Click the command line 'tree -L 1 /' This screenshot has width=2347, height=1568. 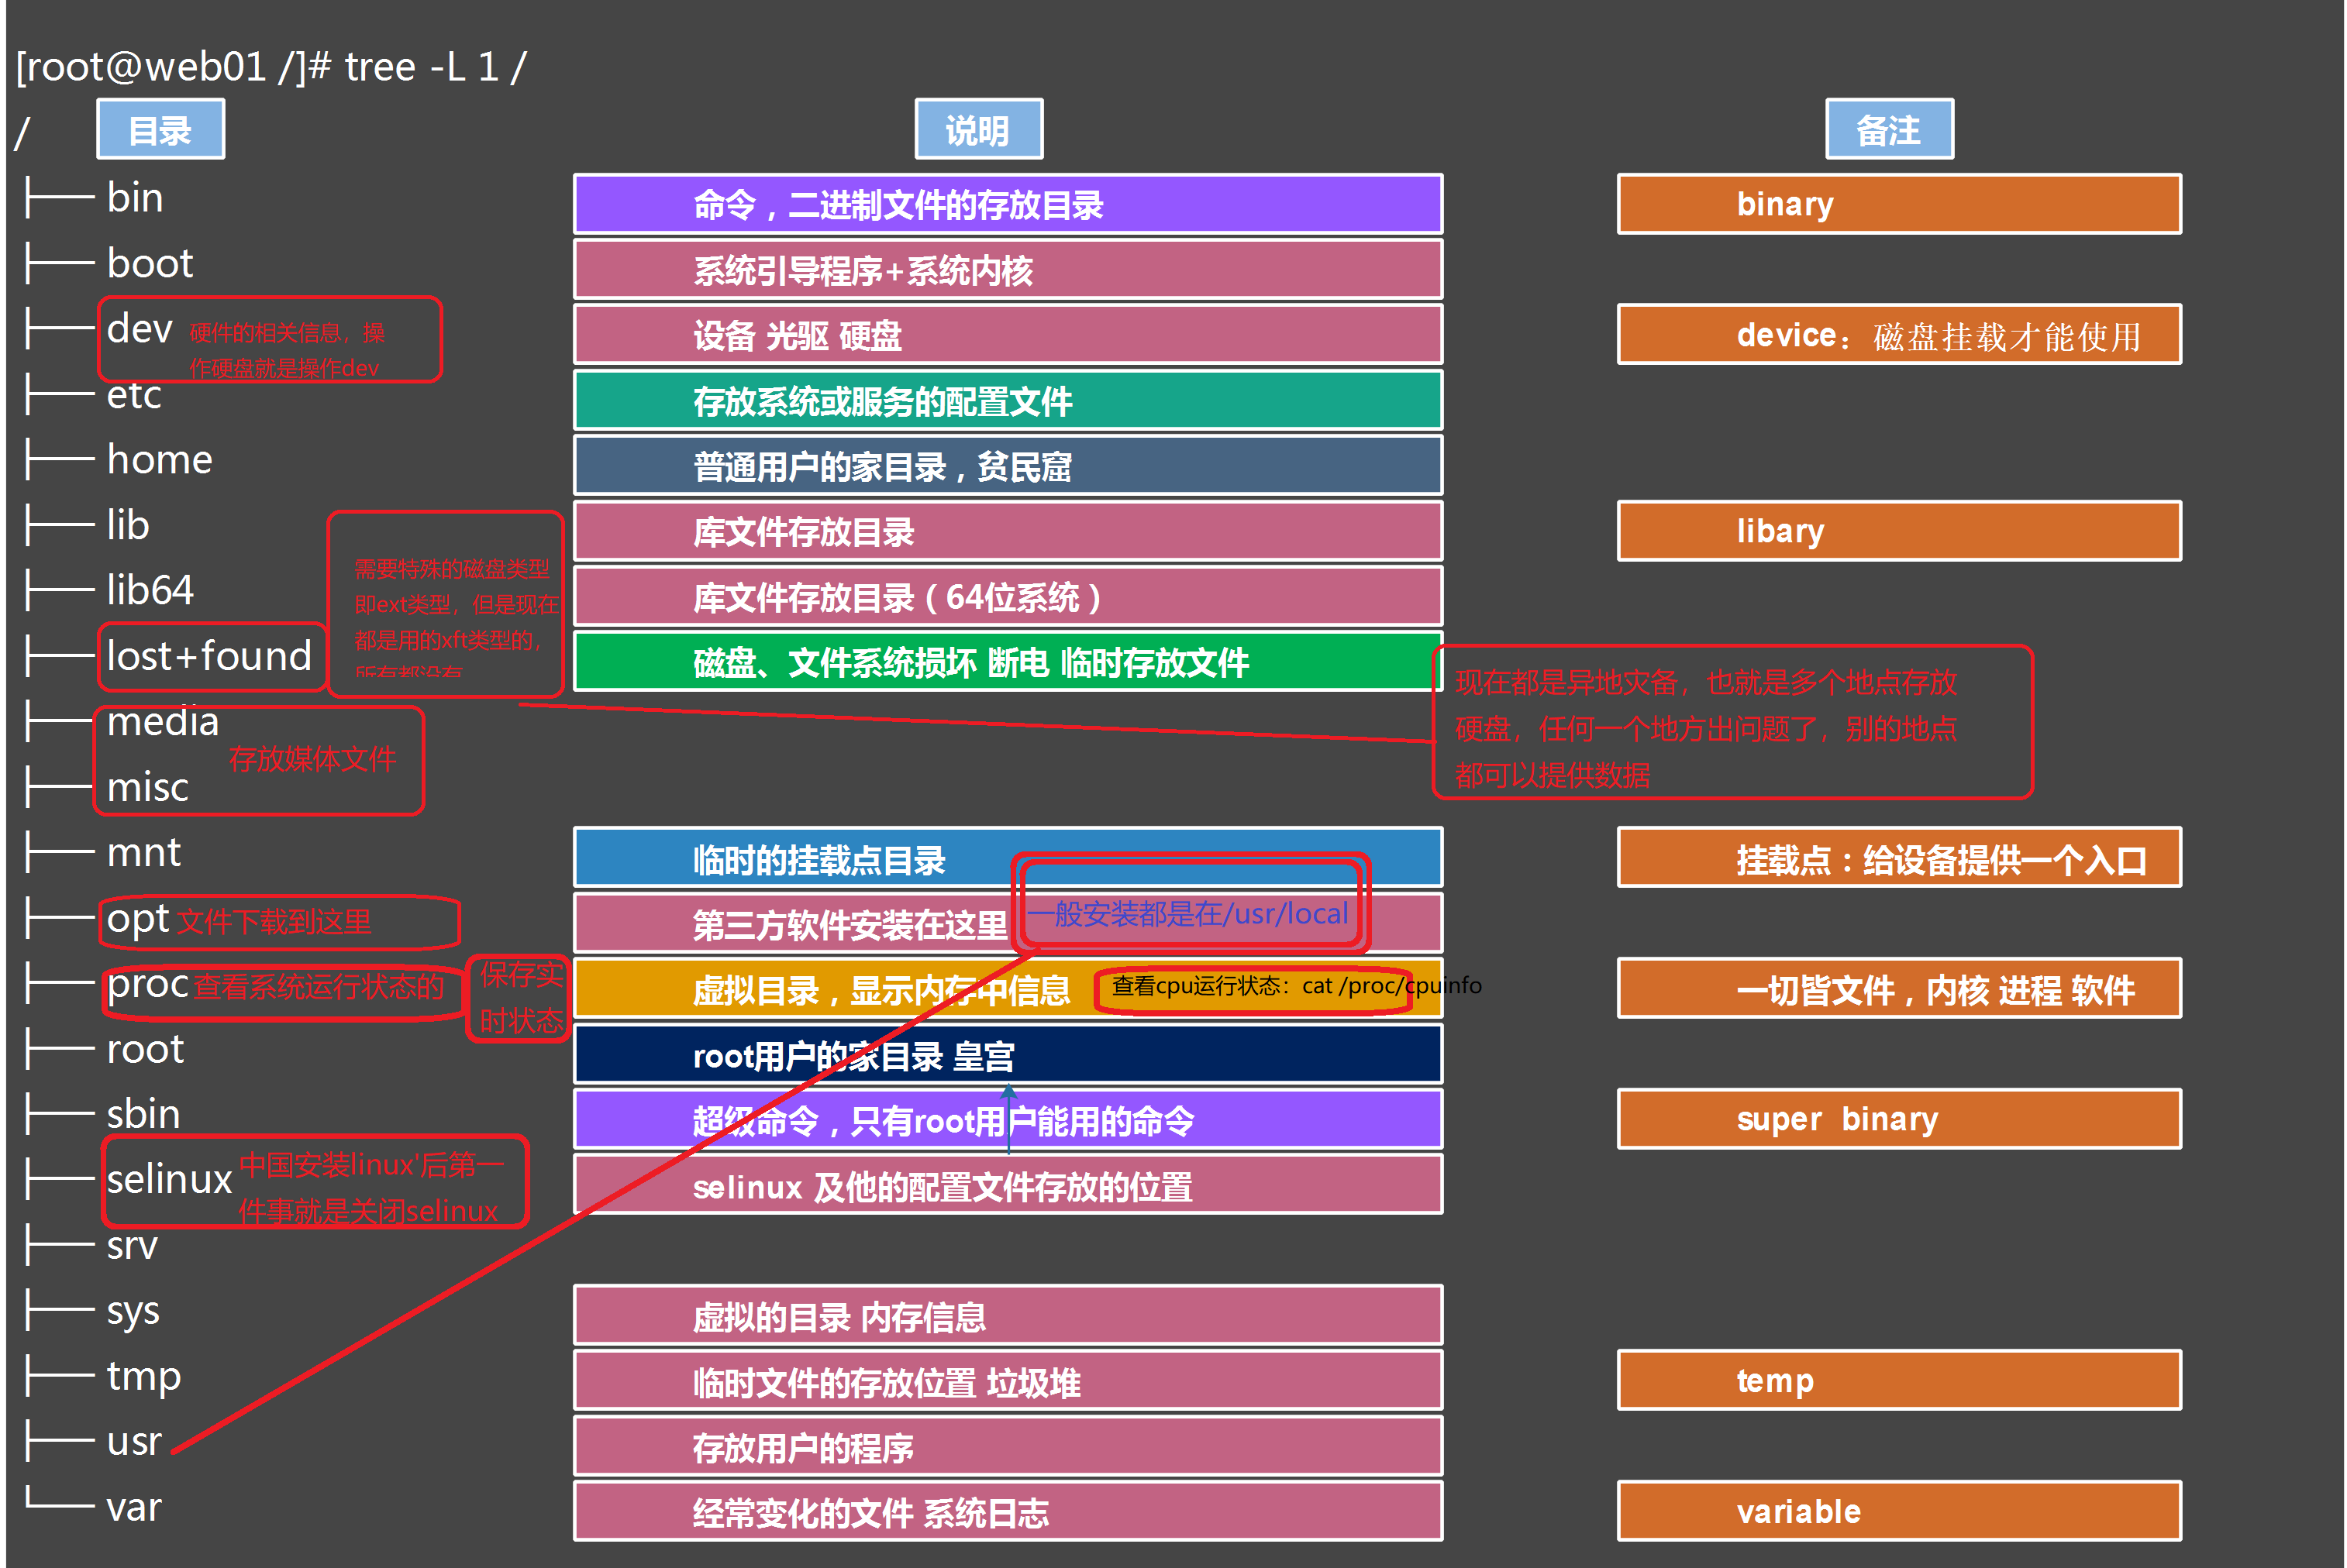tap(435, 68)
